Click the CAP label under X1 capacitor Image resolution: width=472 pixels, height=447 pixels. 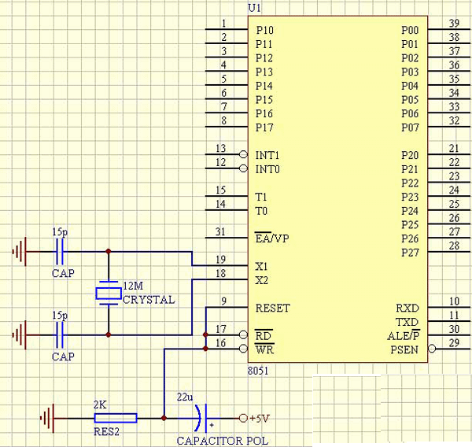point(63,273)
